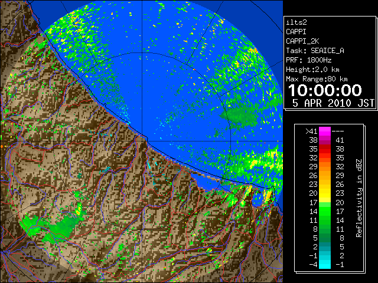
Task: Click the "ilts2" radar site label
Action: click(x=296, y=22)
